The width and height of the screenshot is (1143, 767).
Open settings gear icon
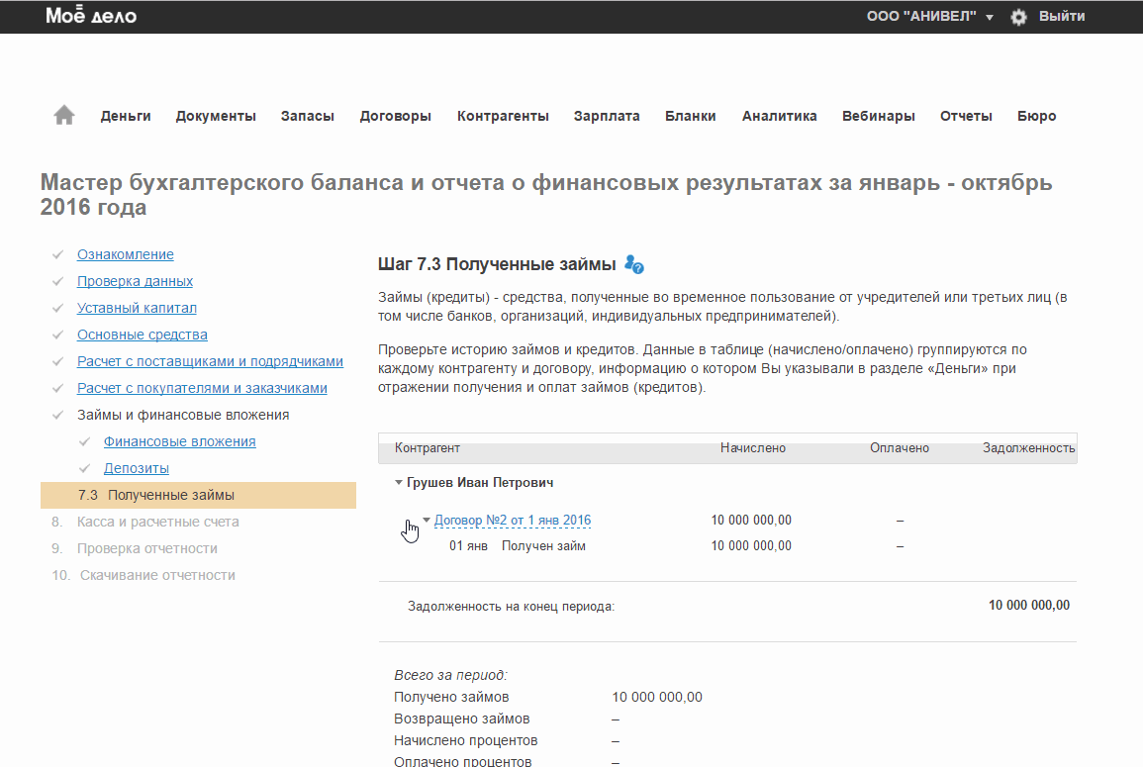[x=1018, y=17]
